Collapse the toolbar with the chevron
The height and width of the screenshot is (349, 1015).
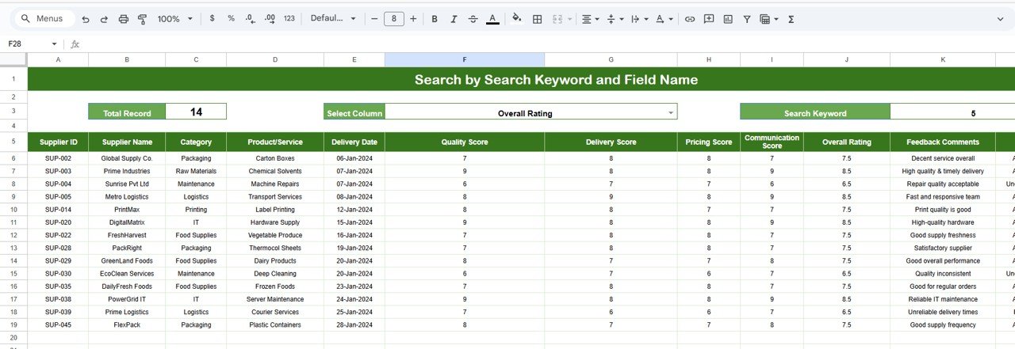pos(1002,19)
